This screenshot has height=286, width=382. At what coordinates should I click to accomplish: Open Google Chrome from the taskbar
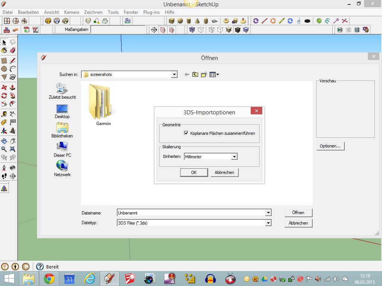coord(49,279)
